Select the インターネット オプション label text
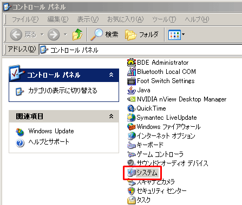This screenshot has height=205, width=242. (x=166, y=136)
